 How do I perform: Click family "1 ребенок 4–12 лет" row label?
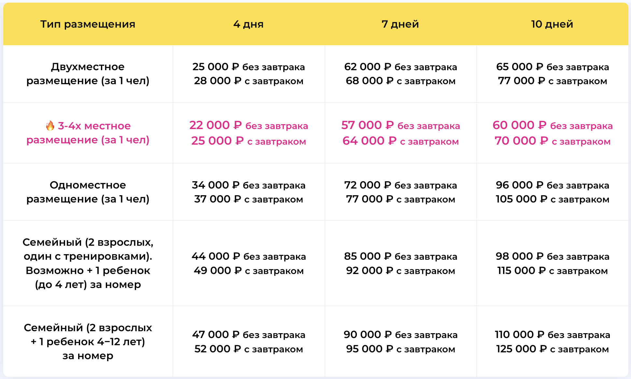[x=88, y=342]
